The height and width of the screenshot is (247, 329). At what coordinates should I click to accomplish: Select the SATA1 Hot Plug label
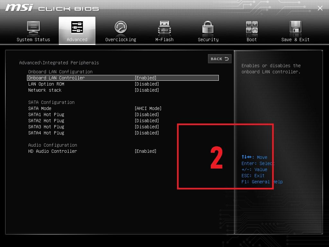46,114
